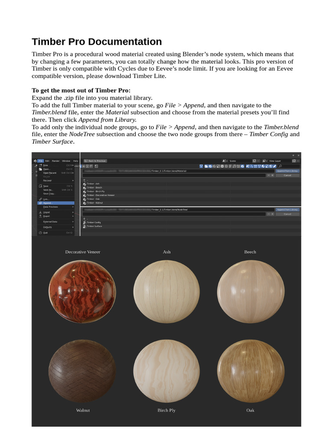
Task: Select Timber Surface node group entry
Action: pyautogui.click(x=94, y=226)
